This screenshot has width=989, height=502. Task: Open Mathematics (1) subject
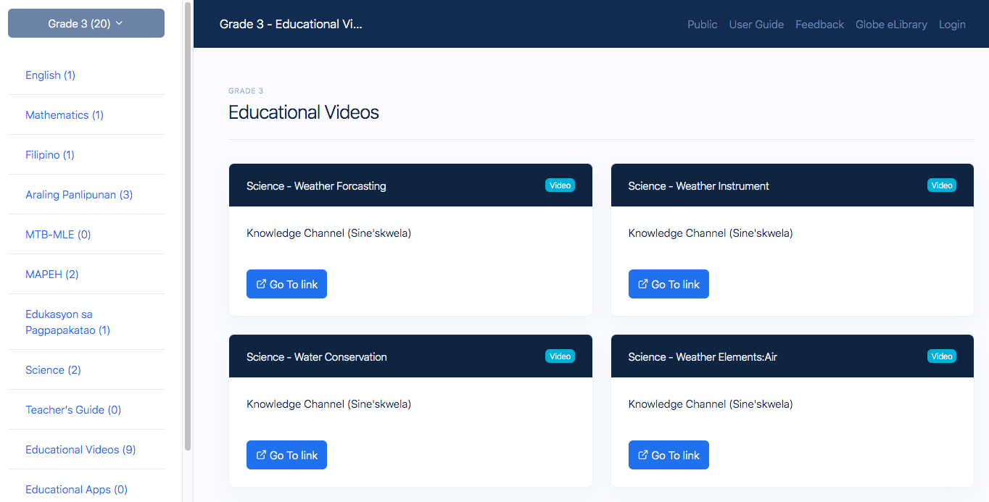(x=65, y=115)
